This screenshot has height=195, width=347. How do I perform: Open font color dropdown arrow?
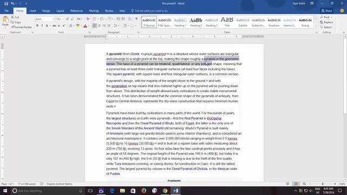[89, 26]
